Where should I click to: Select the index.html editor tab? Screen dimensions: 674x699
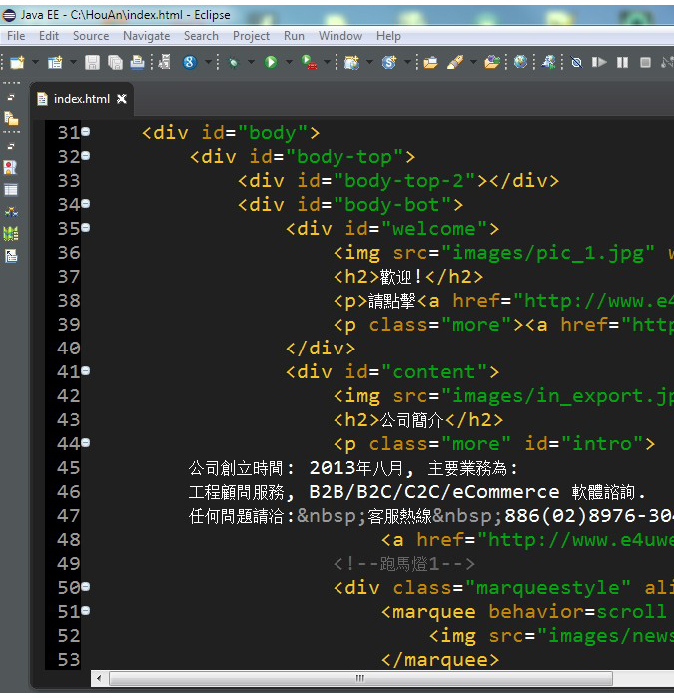point(81,99)
